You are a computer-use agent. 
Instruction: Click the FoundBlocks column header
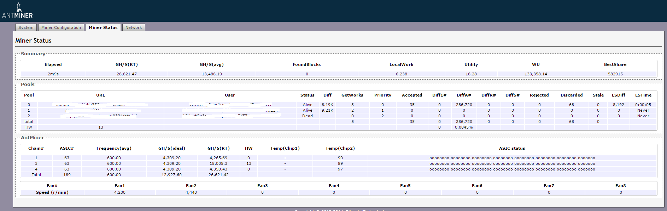click(x=306, y=64)
